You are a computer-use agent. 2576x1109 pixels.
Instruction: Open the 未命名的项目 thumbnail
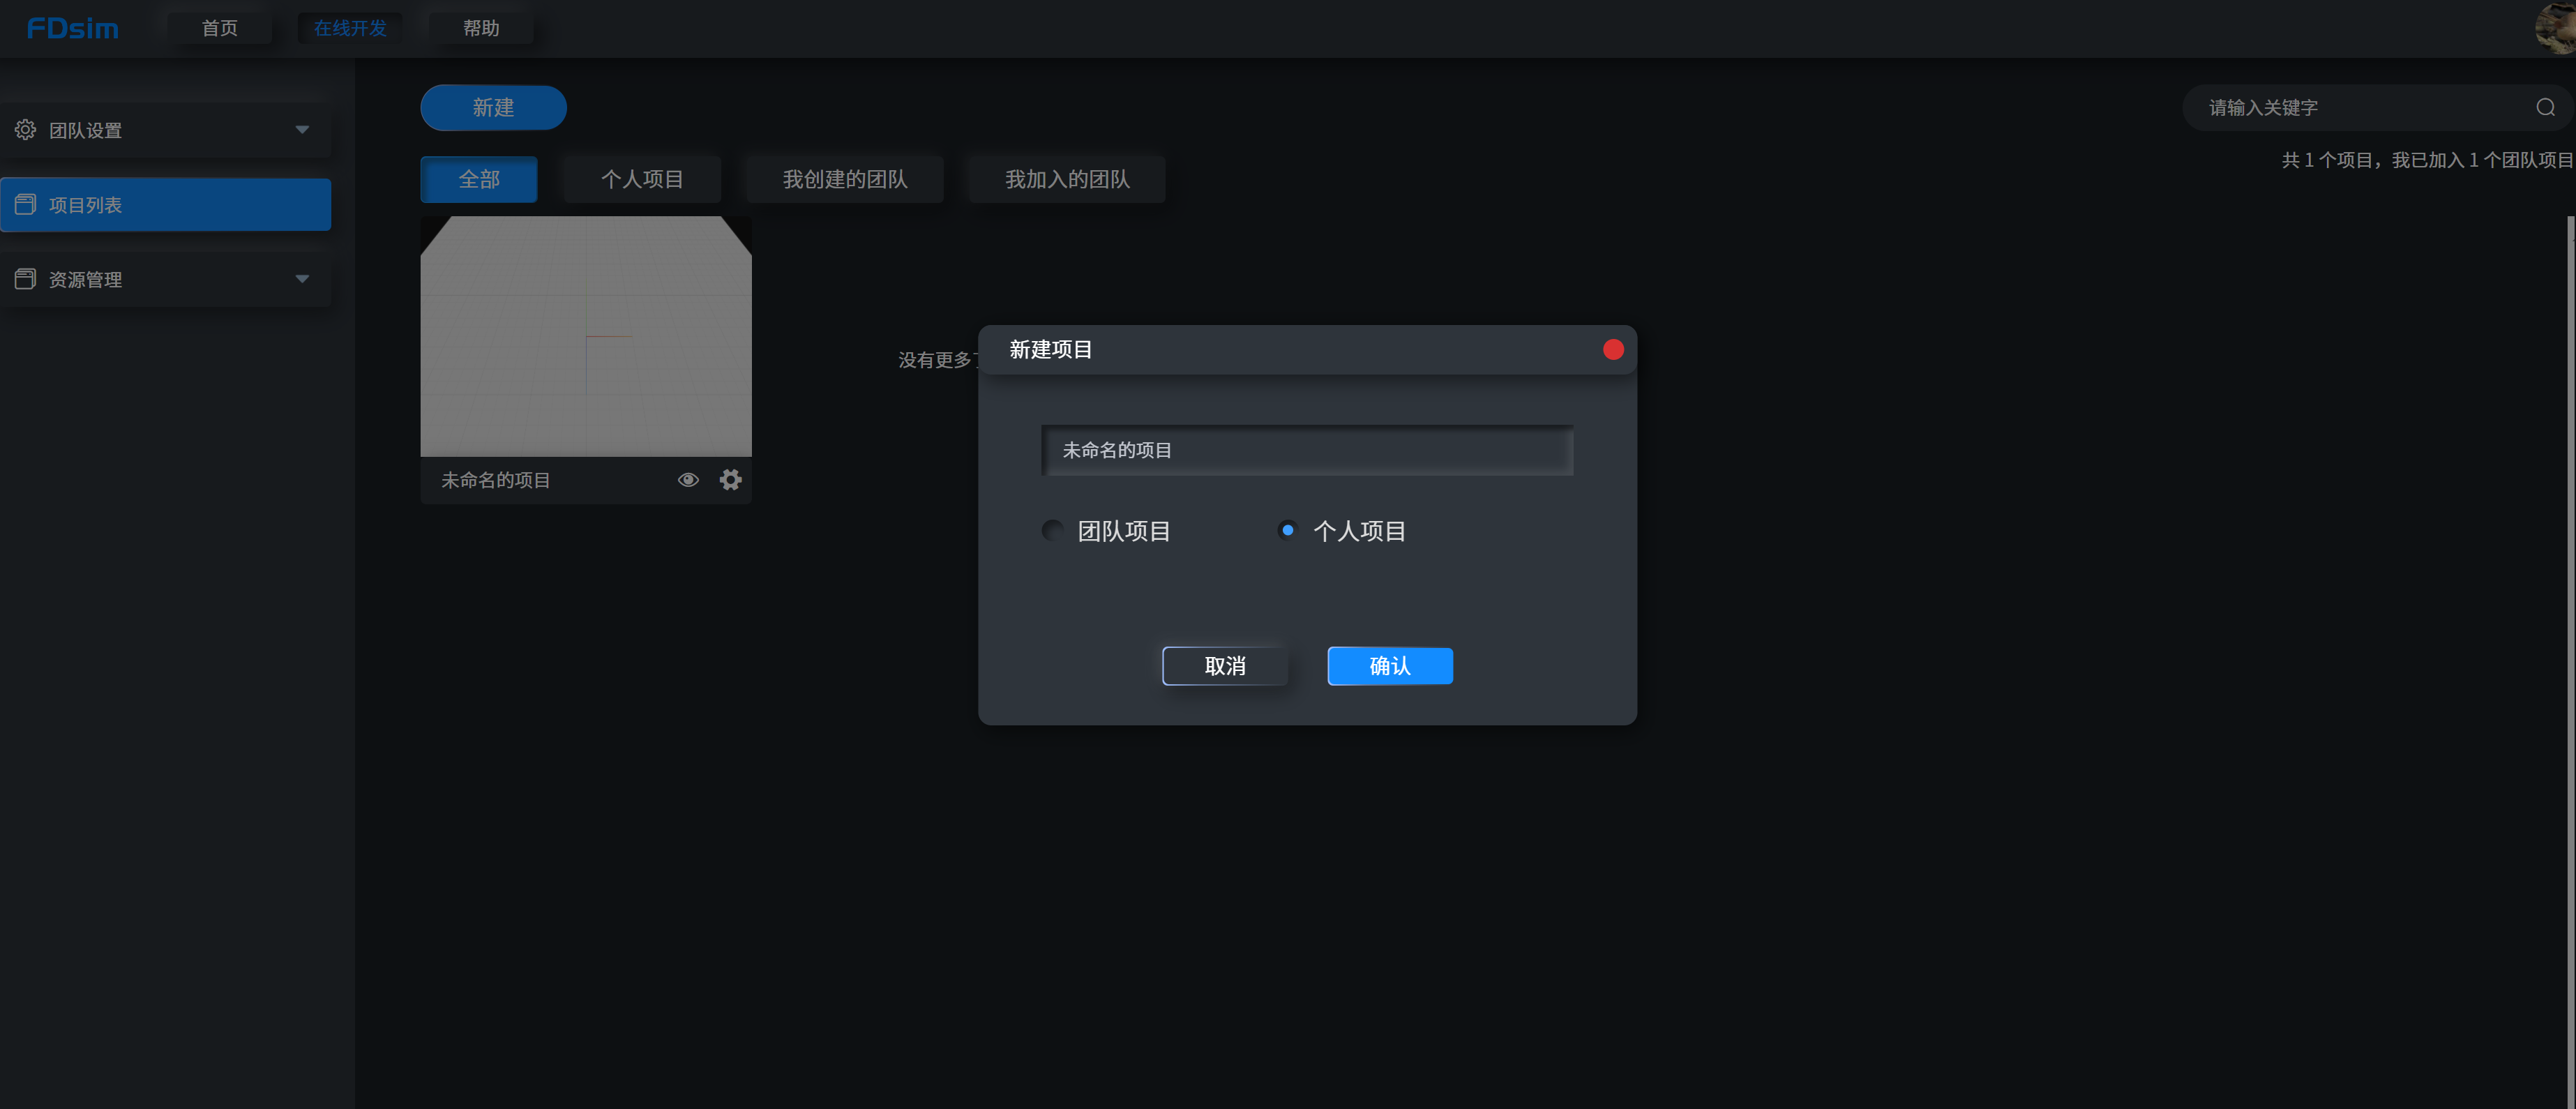coord(585,336)
